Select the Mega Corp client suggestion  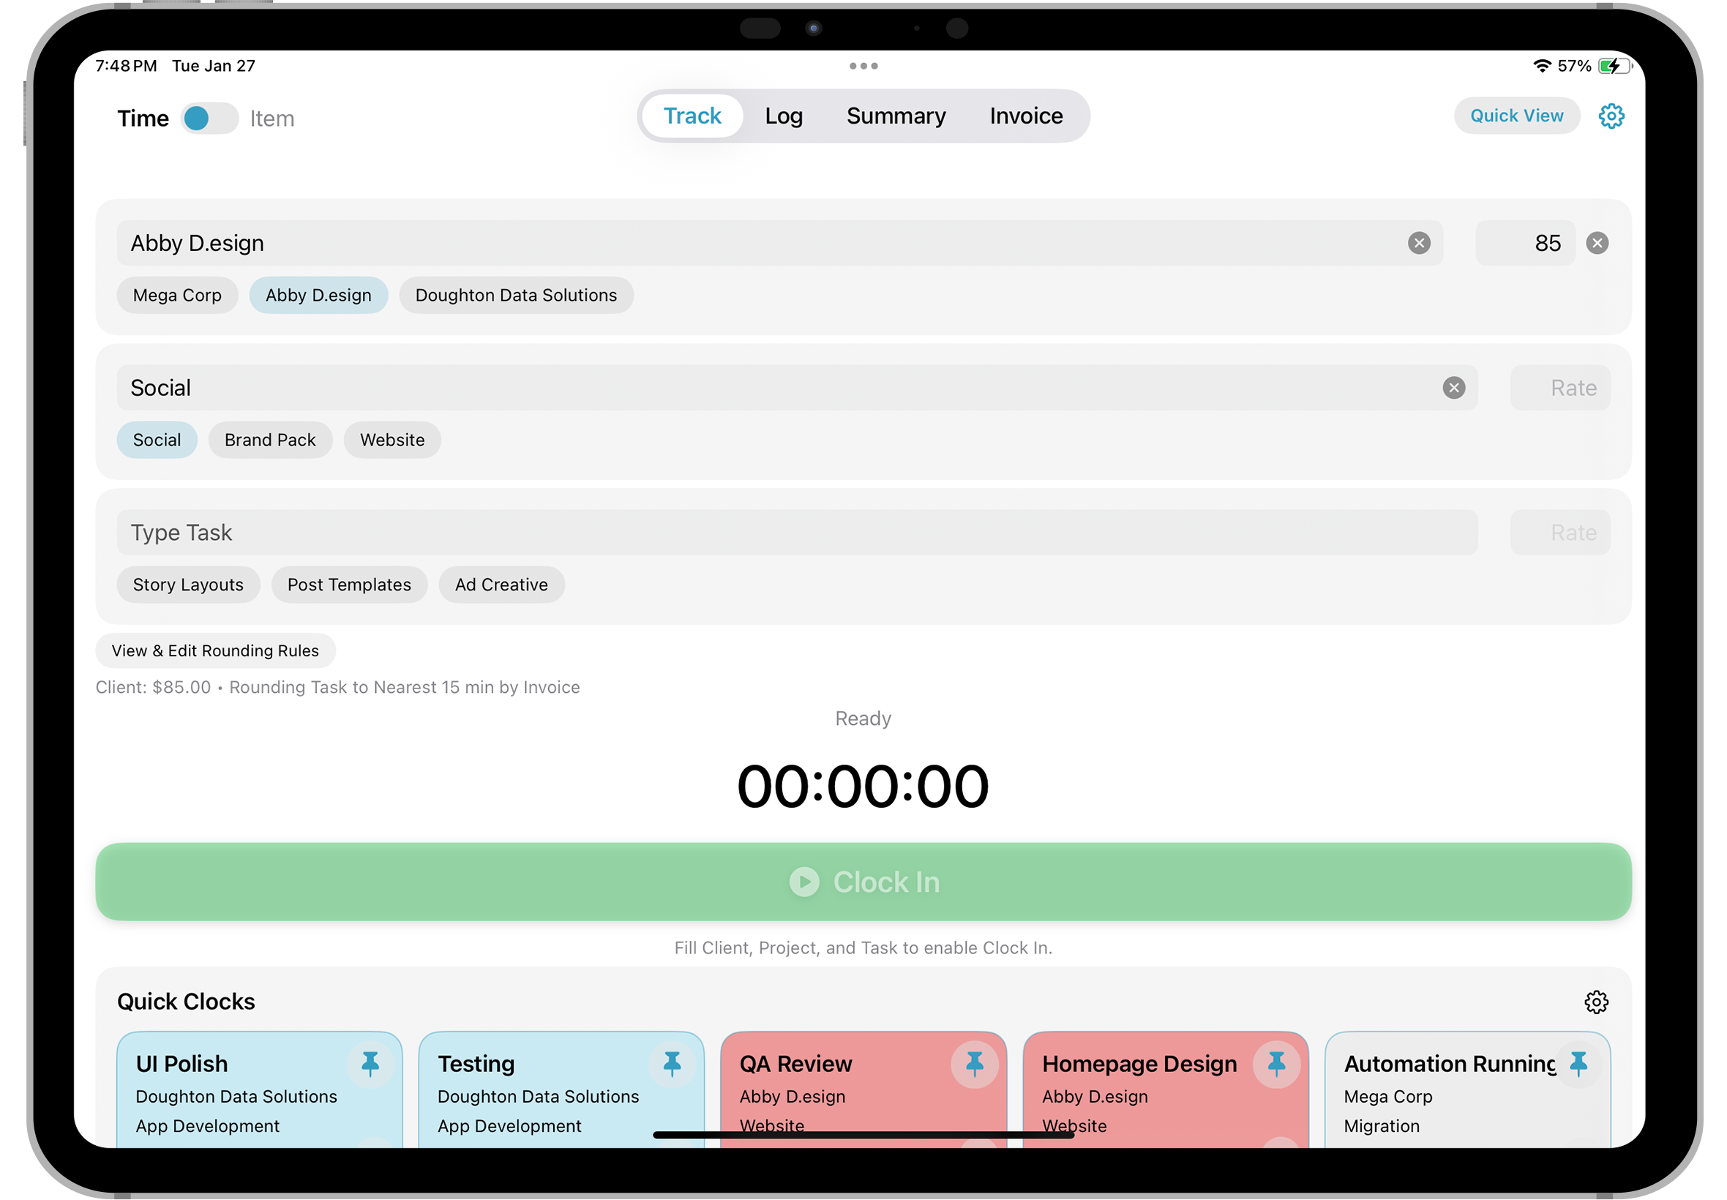click(177, 295)
